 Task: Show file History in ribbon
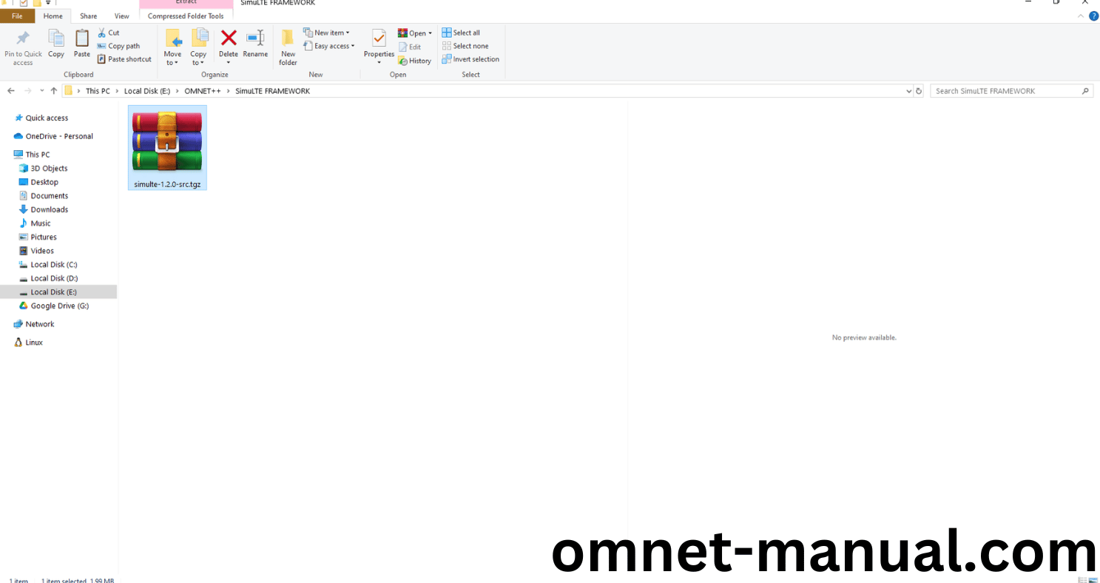(415, 61)
